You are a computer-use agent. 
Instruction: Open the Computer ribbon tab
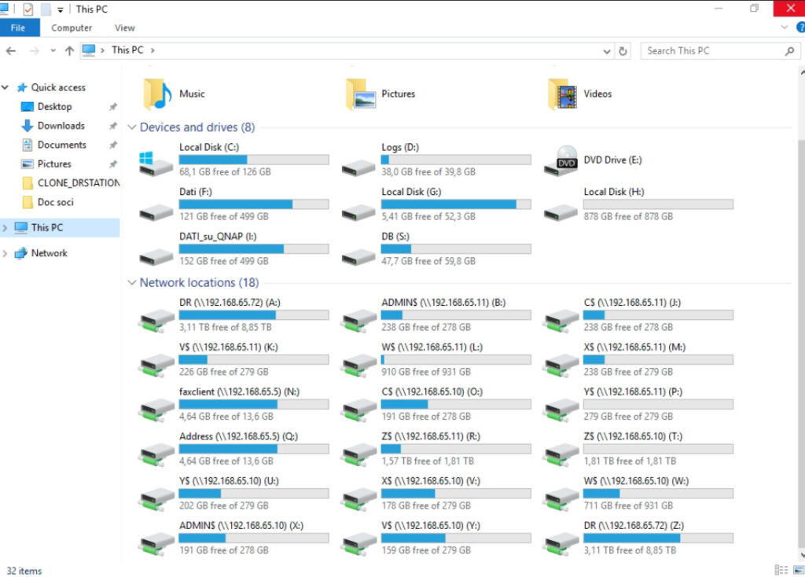click(x=72, y=28)
